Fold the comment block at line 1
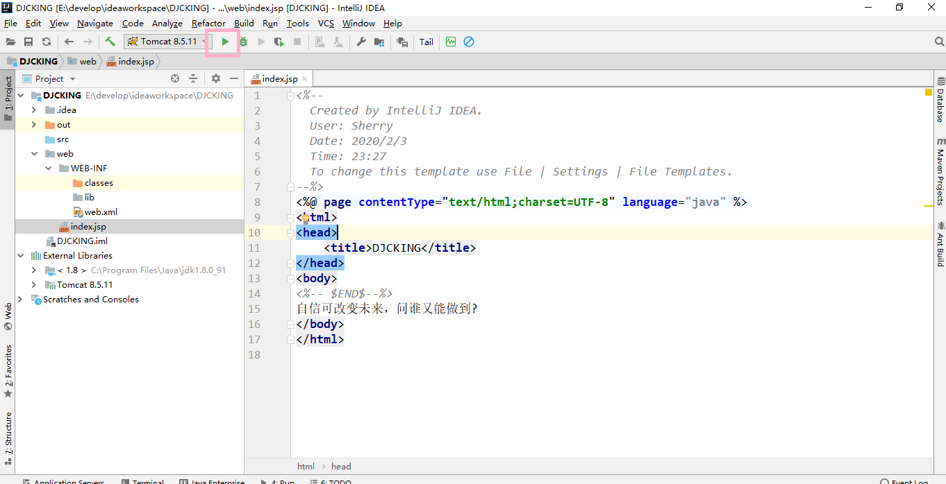The height and width of the screenshot is (484, 946). tap(292, 96)
